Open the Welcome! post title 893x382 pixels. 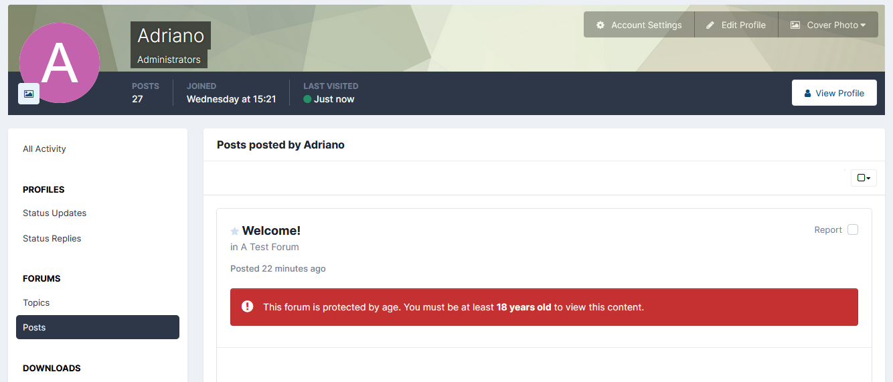[271, 231]
